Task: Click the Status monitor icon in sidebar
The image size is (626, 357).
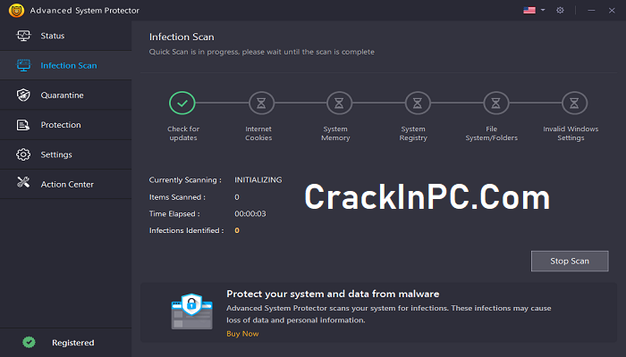Action: coord(23,36)
